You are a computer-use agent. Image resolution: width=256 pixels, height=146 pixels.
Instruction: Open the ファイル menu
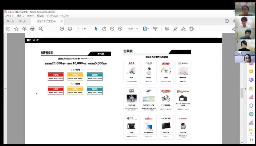tap(9, 16)
